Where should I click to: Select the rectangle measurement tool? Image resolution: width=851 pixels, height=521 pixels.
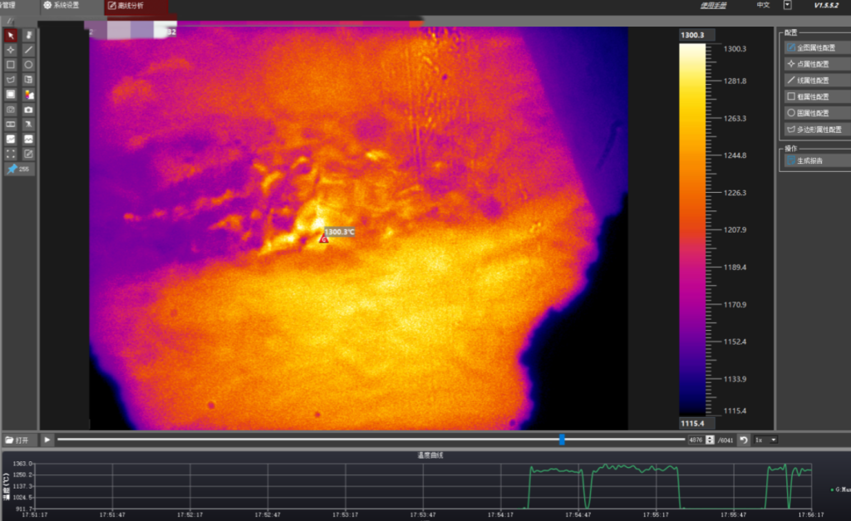click(x=11, y=64)
